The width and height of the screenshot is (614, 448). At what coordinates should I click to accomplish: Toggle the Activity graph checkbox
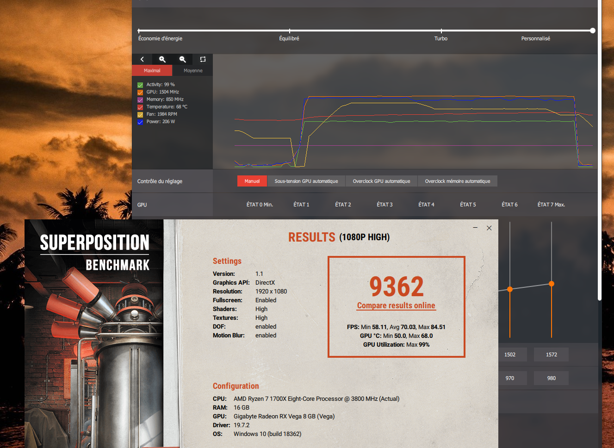tap(140, 85)
